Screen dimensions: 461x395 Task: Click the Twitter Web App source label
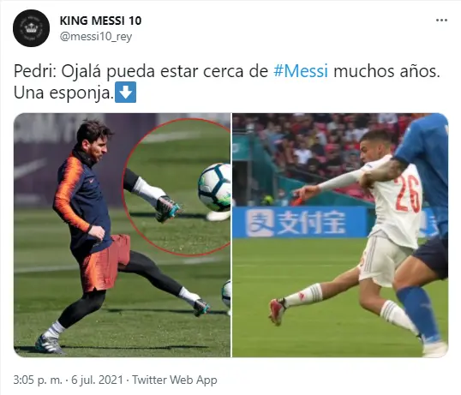click(174, 380)
